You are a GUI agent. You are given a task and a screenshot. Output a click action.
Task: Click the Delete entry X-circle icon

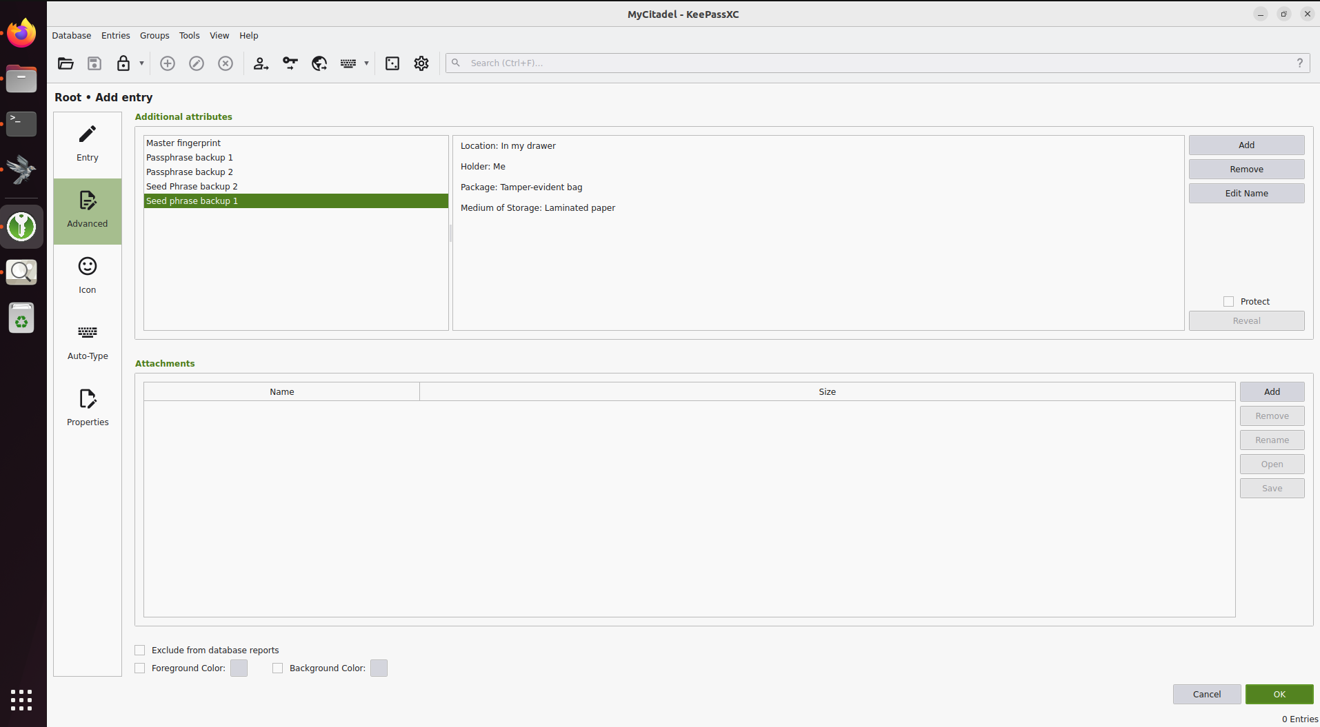226,63
